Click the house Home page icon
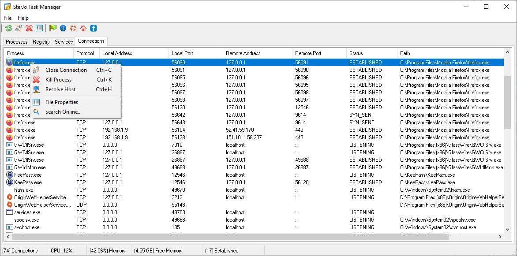This screenshot has height=256, width=517. click(x=83, y=28)
